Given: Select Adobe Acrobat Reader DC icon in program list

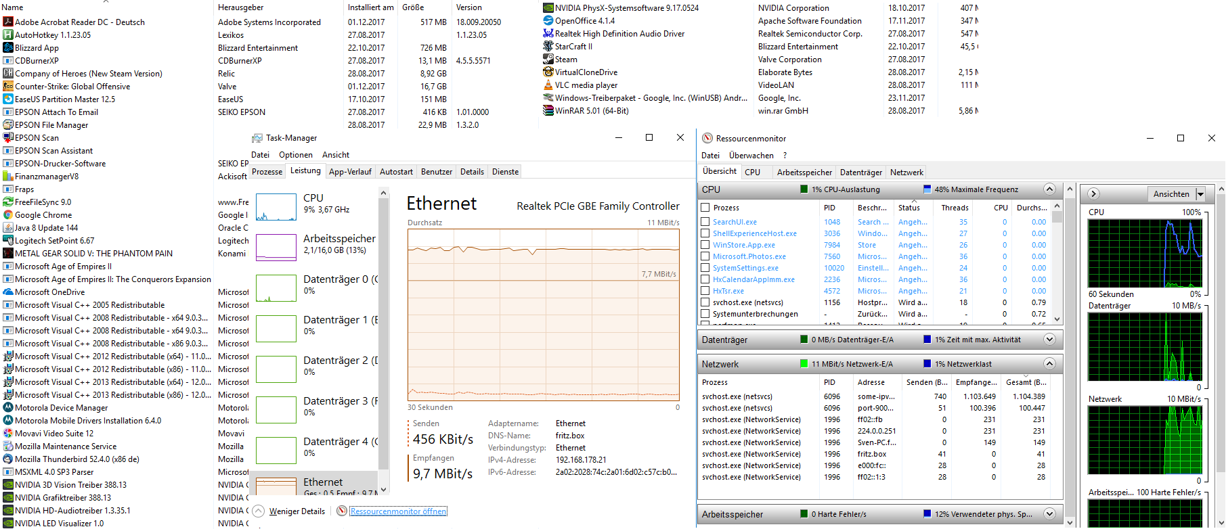Looking at the screenshot, I should (x=8, y=22).
